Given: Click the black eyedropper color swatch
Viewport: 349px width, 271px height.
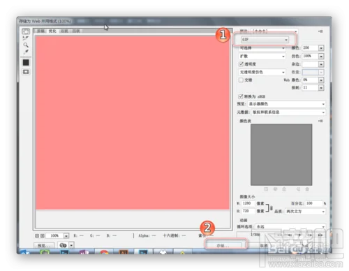Looking at the screenshot, I should [26, 62].
